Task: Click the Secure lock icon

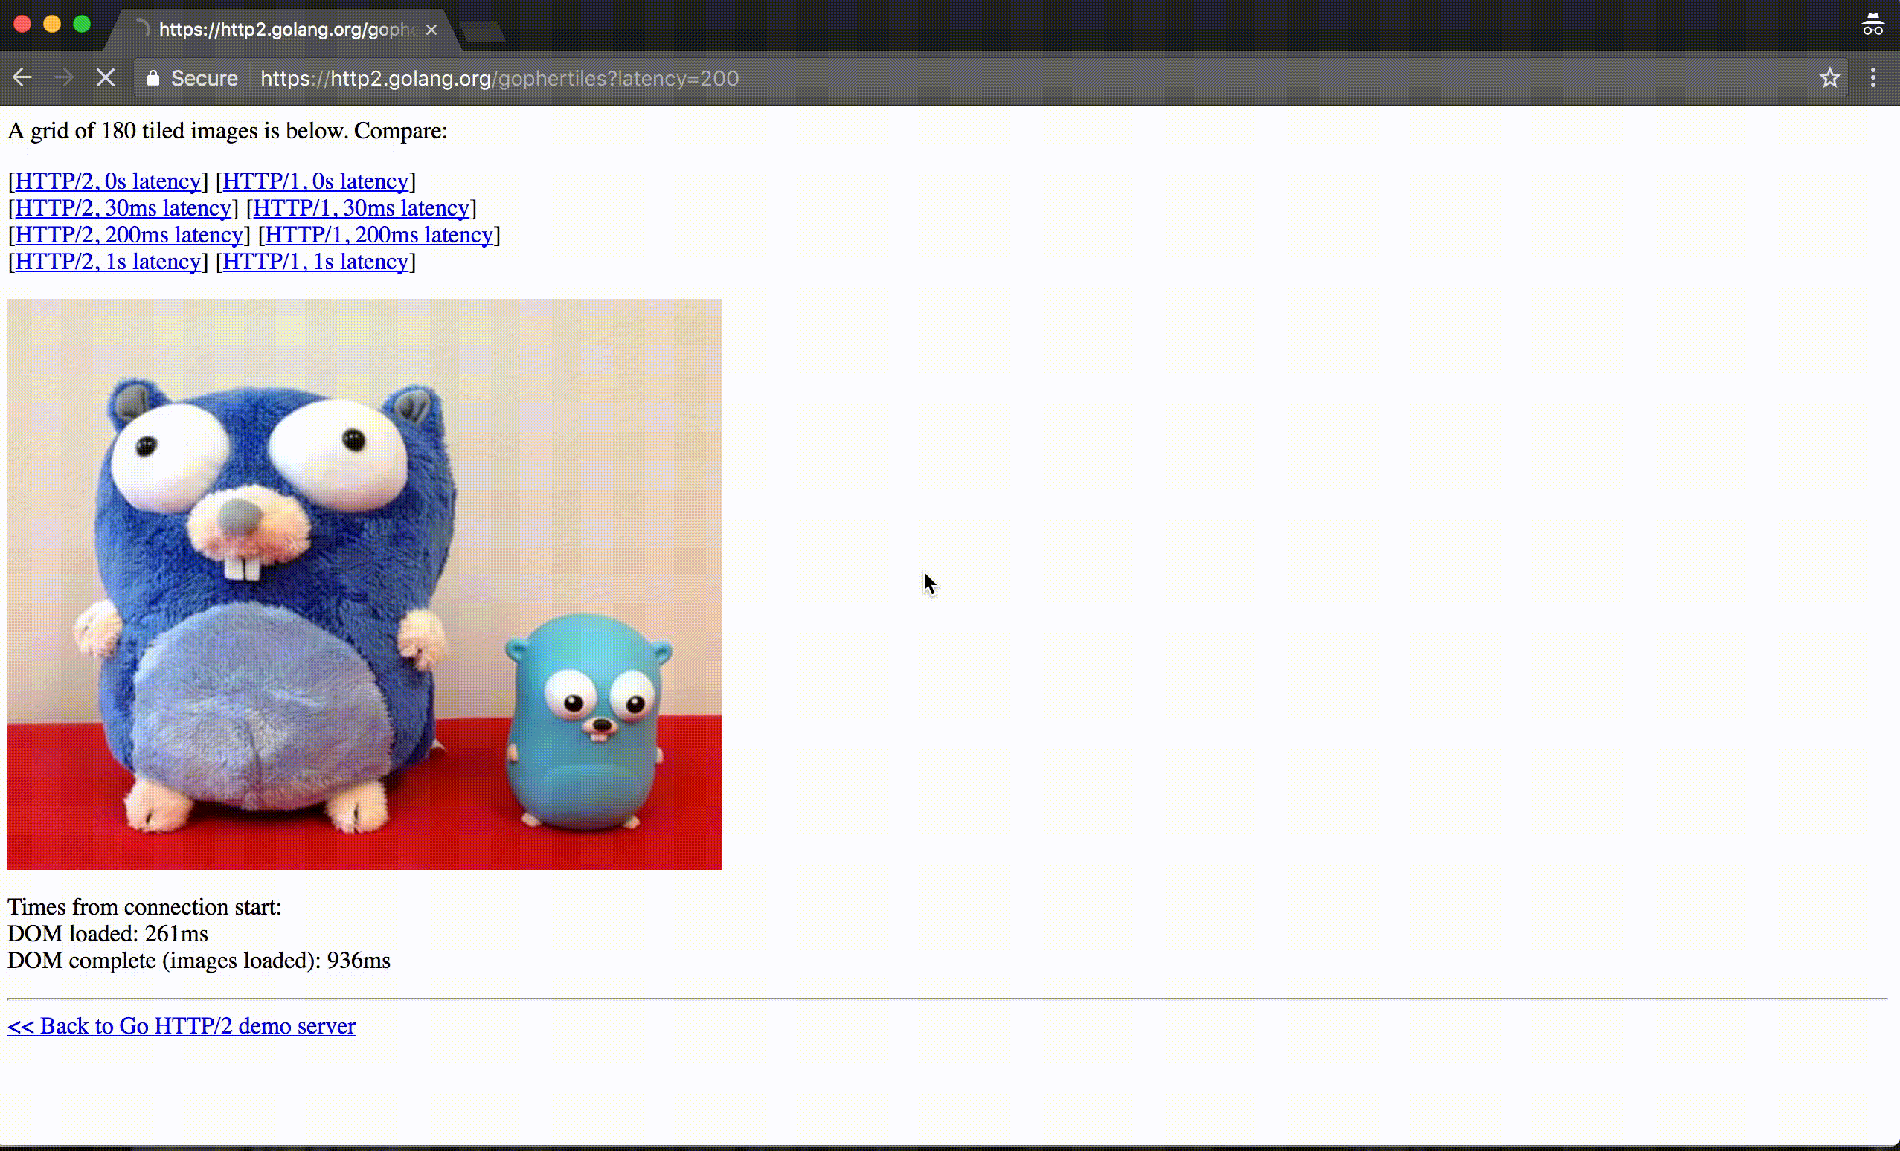Action: [153, 78]
